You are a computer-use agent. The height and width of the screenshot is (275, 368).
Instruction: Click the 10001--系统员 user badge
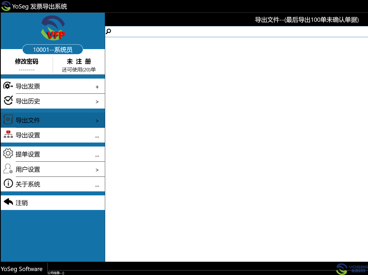pyautogui.click(x=53, y=50)
